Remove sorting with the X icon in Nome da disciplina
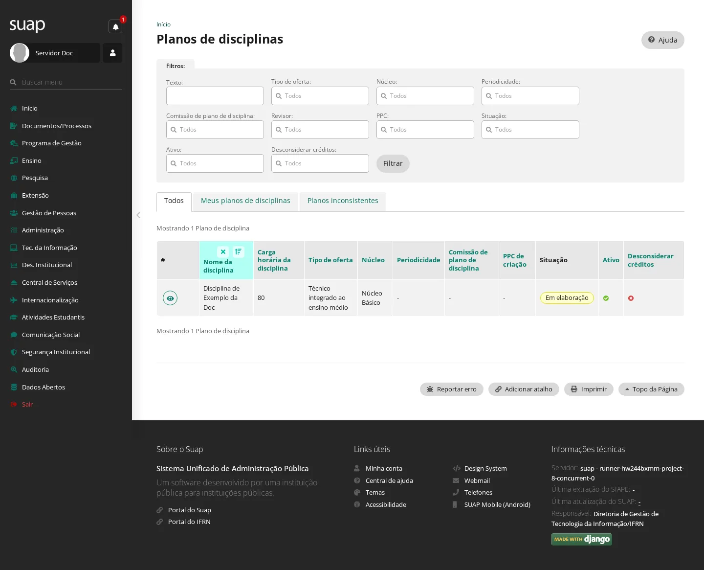 223,251
